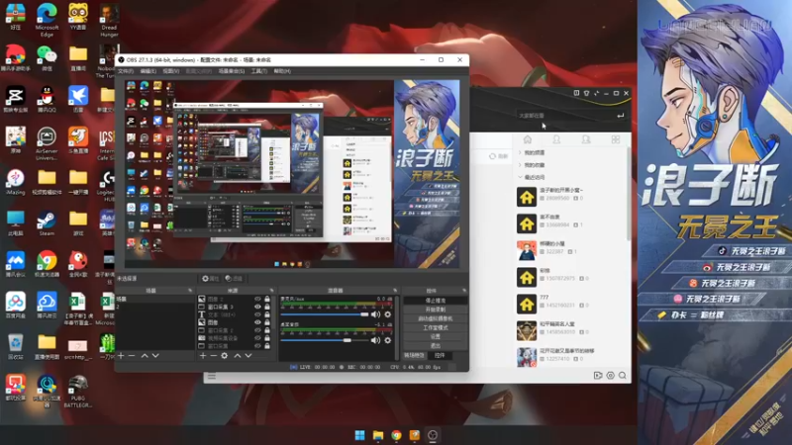The width and height of the screenshot is (792, 445).
Task: Open 麦克风/Aux audio settings gear
Action: point(387,314)
